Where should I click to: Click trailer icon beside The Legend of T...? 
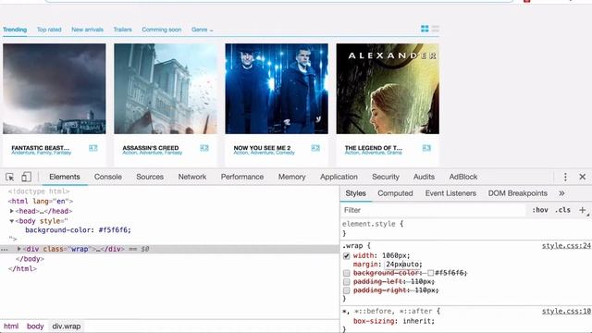click(x=426, y=148)
